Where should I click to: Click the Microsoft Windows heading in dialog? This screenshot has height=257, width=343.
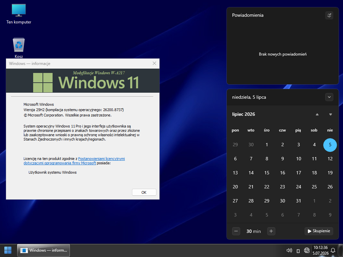[x=39, y=104]
